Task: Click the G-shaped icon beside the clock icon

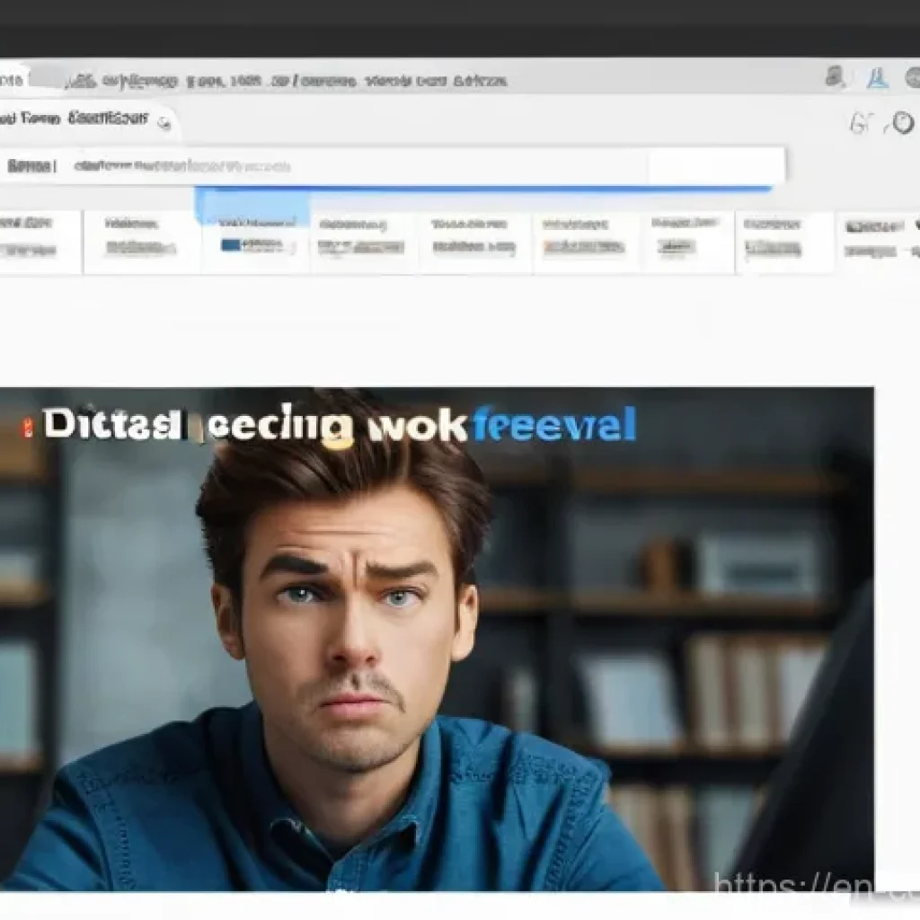Action: coord(861,124)
